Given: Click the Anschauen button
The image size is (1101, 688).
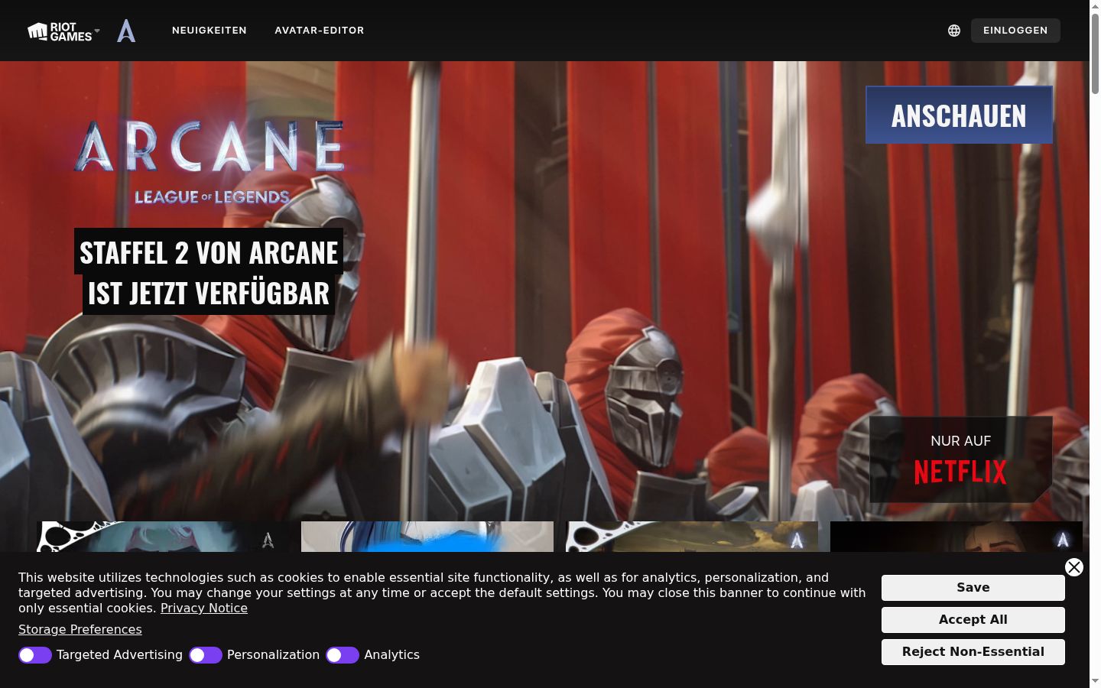Looking at the screenshot, I should tap(959, 115).
